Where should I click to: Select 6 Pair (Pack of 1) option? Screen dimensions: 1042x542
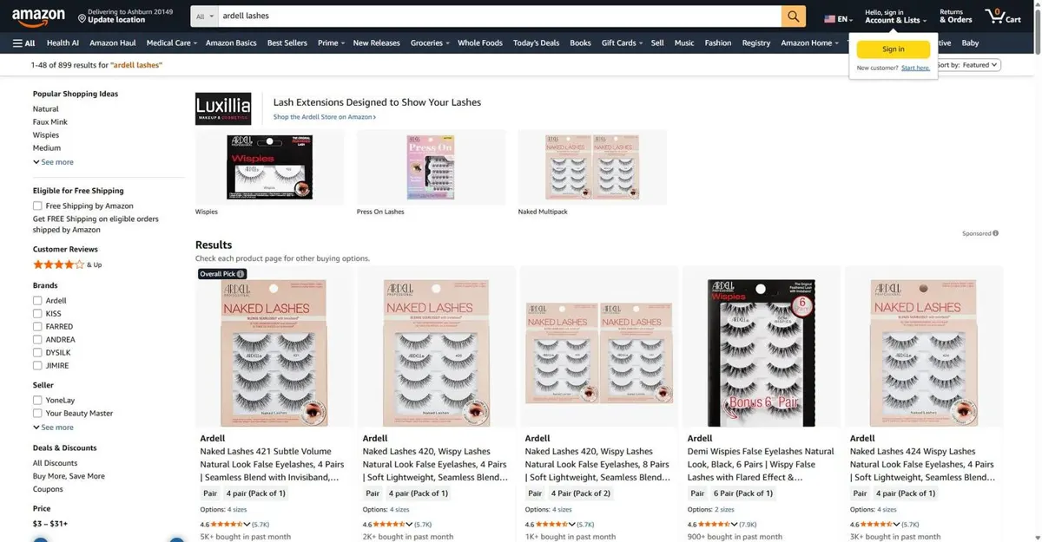[742, 493]
